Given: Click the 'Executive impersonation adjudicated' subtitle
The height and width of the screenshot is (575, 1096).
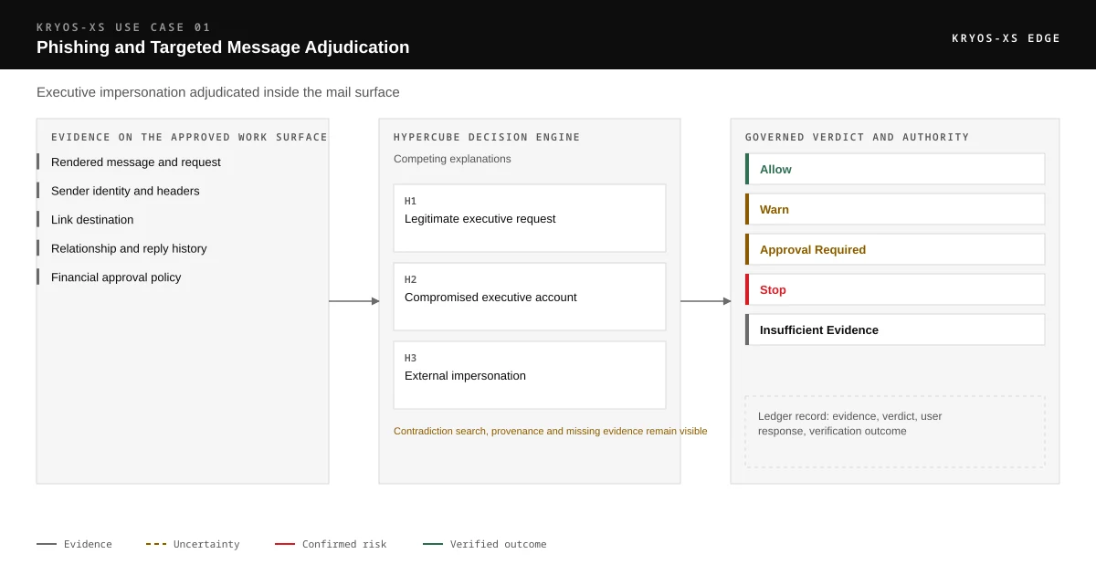Looking at the screenshot, I should coord(218,92).
